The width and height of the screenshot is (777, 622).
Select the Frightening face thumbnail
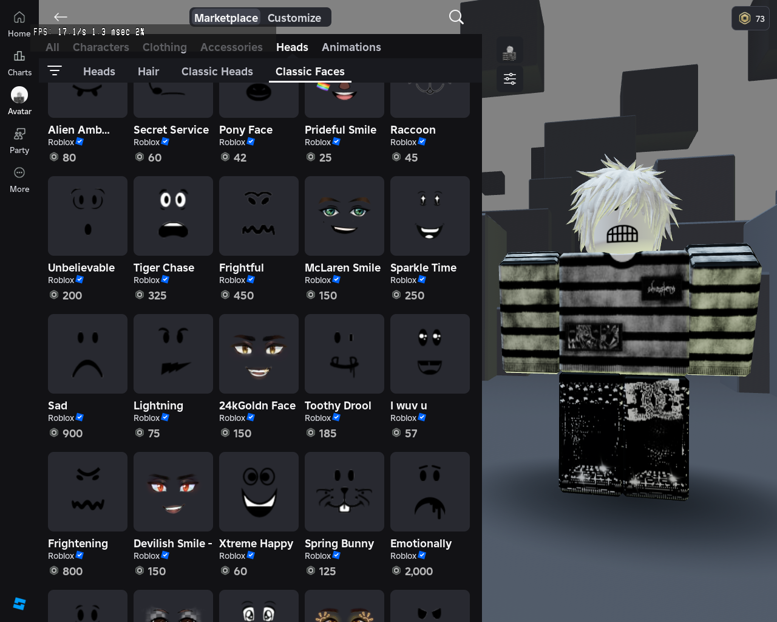tap(87, 491)
